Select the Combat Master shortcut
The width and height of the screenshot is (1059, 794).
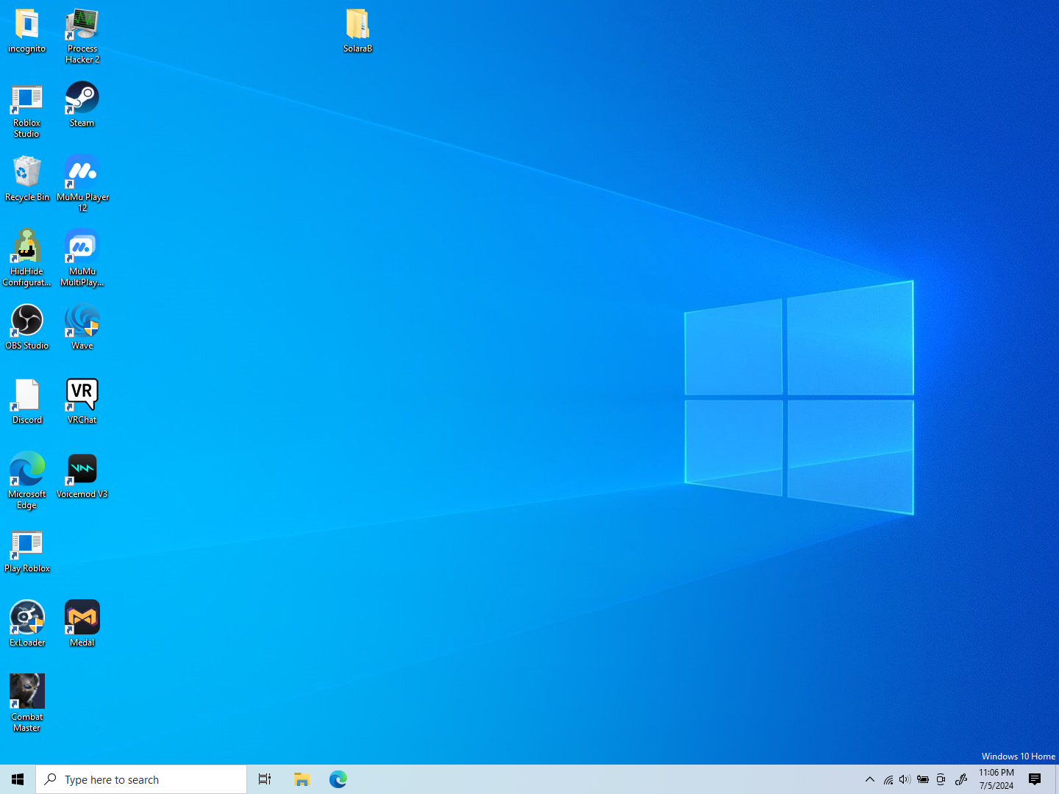[x=27, y=704]
